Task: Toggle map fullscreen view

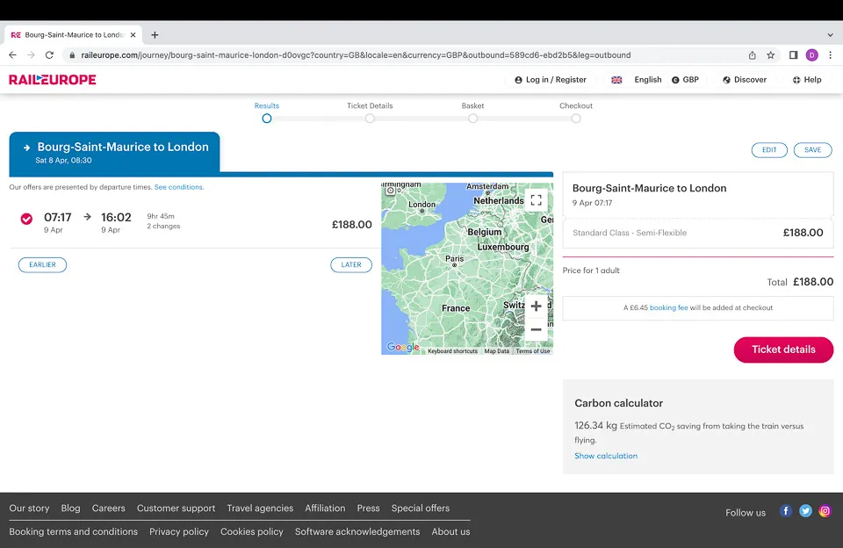Action: point(536,200)
